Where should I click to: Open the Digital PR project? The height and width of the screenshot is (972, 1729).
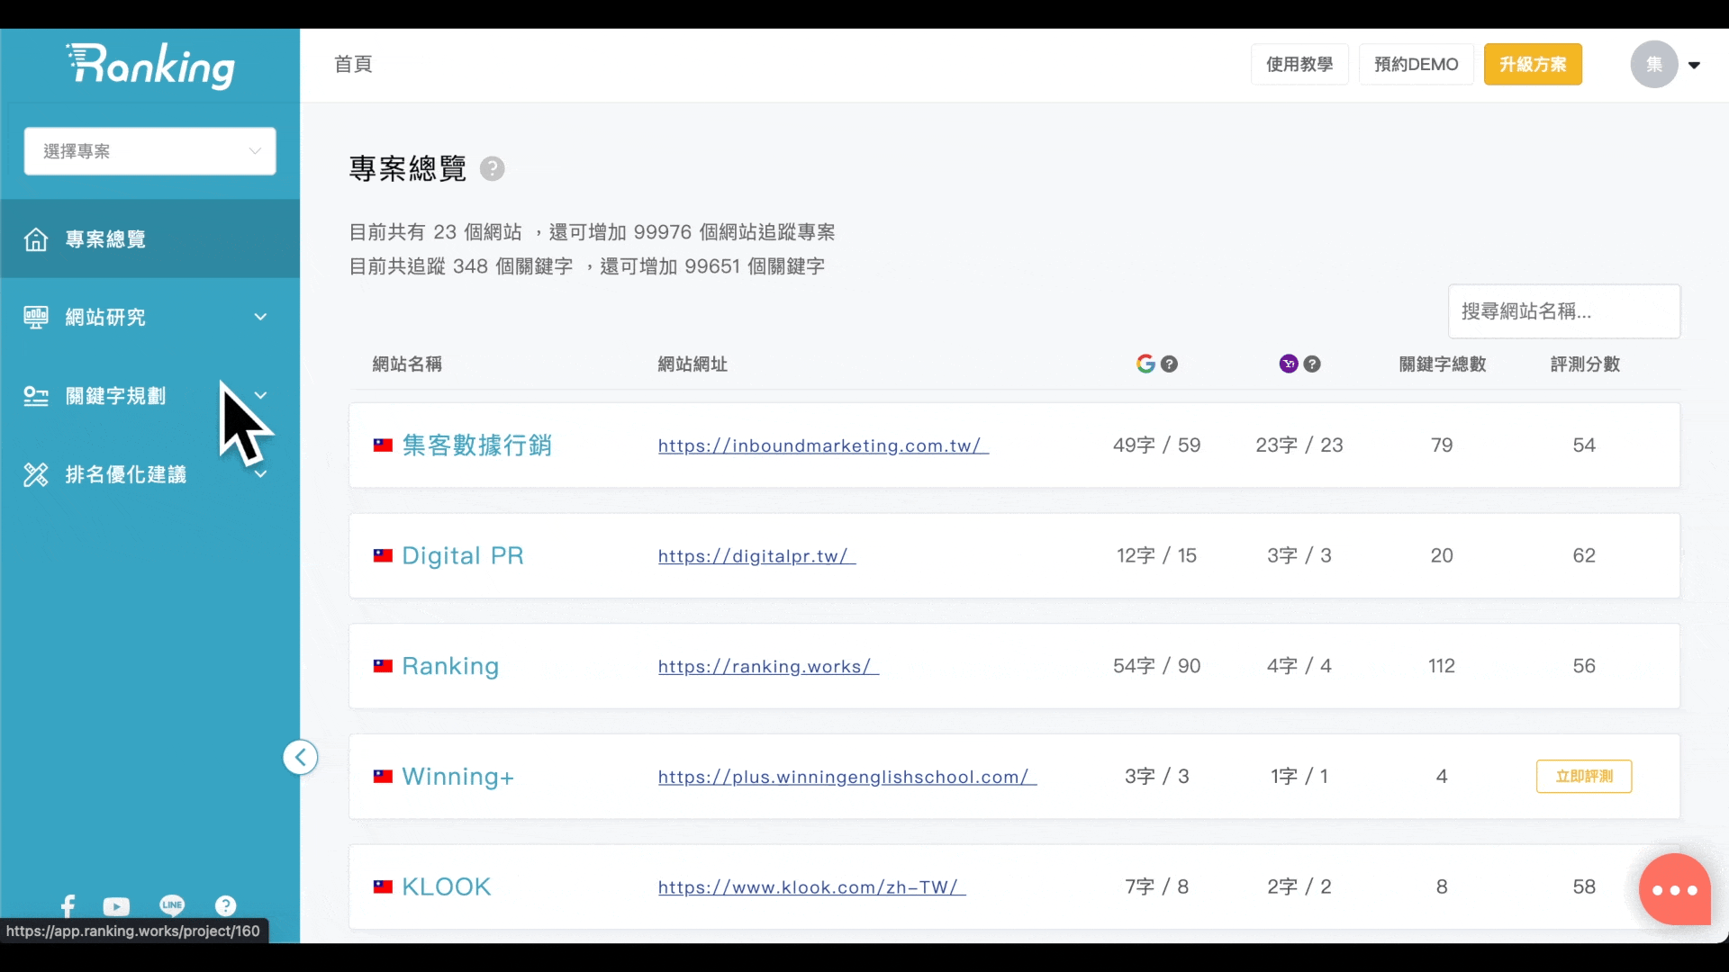[x=463, y=555]
